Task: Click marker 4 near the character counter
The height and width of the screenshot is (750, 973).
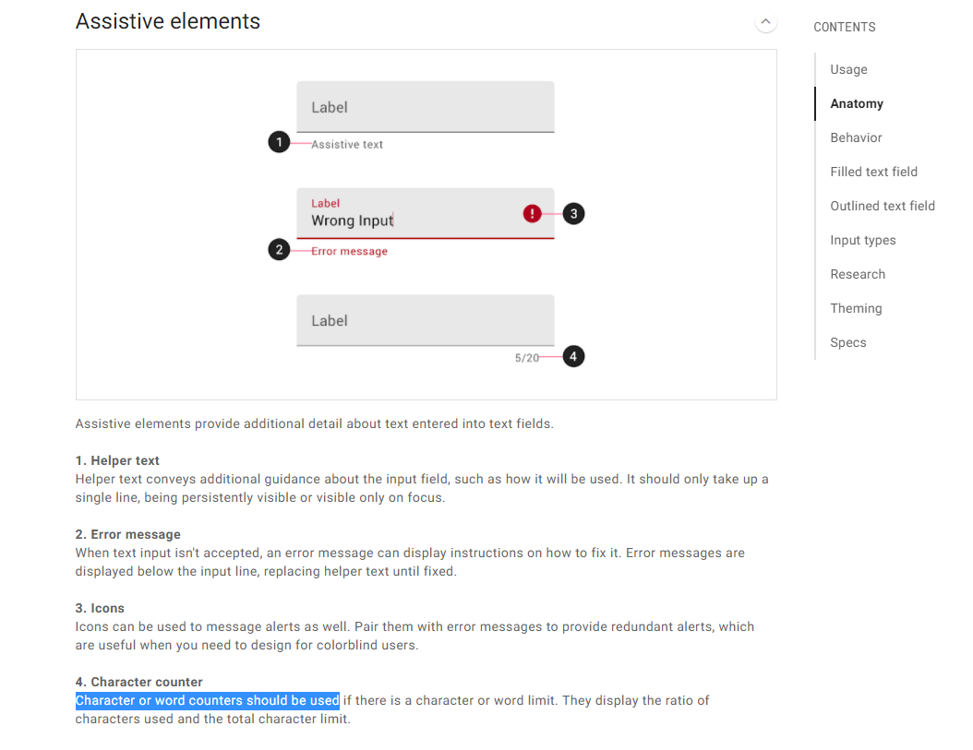Action: coord(573,356)
